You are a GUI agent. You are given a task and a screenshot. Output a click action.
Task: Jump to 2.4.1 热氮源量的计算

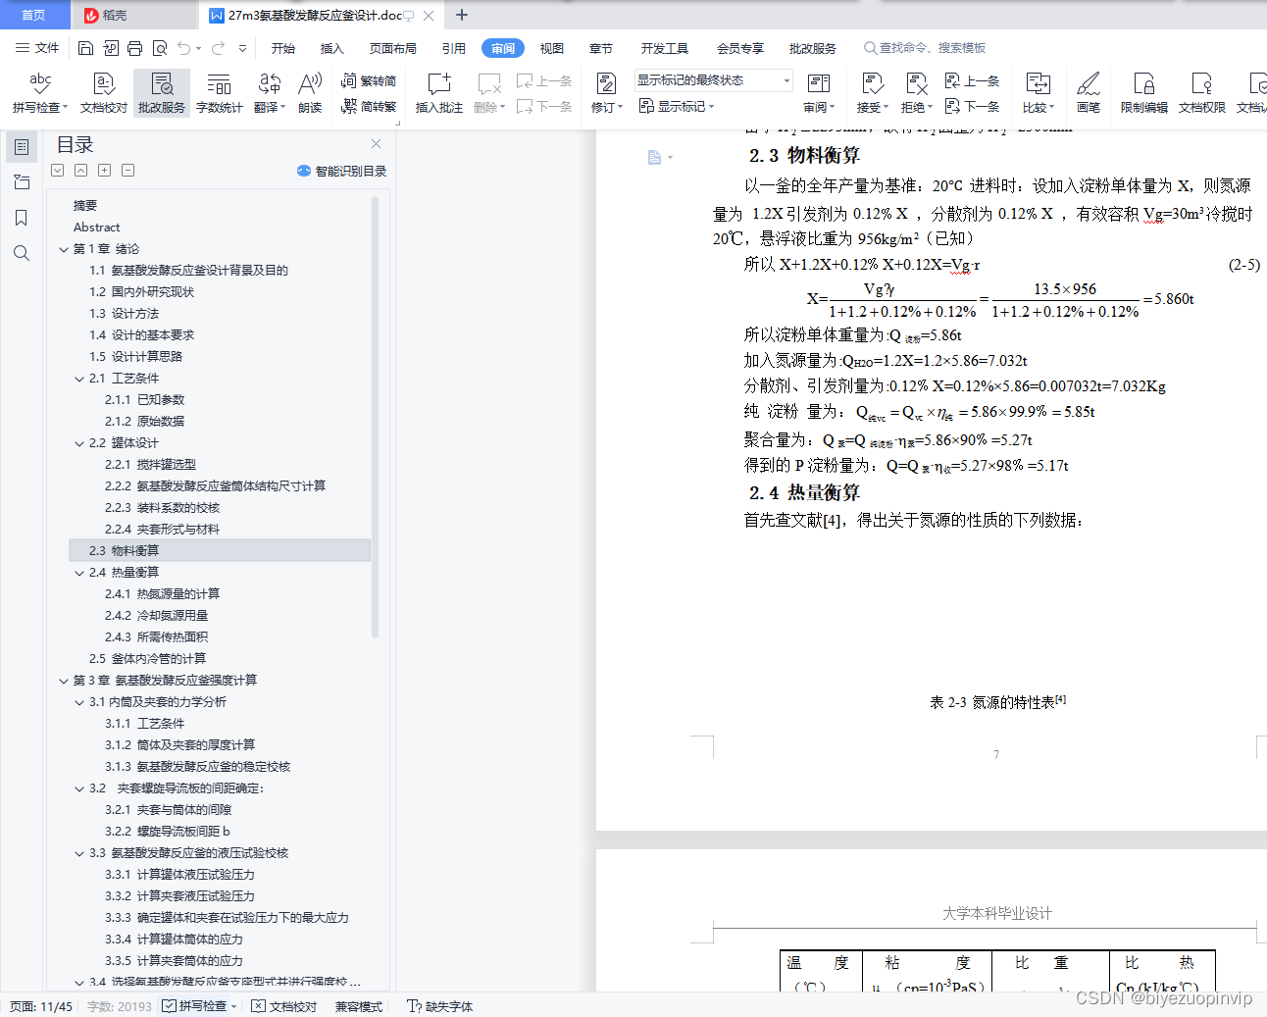click(162, 594)
